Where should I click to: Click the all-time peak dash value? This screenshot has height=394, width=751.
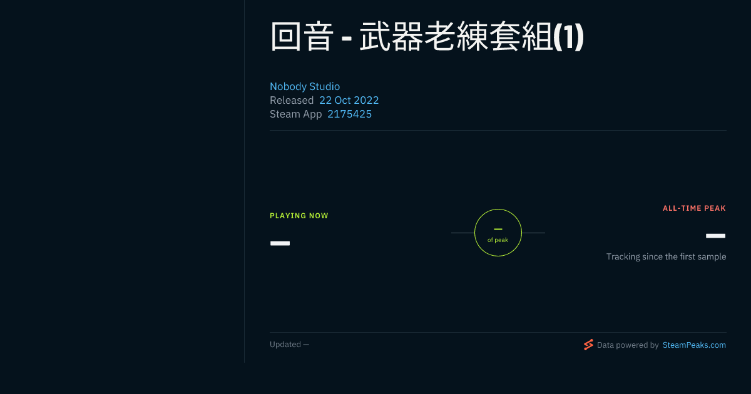716,236
